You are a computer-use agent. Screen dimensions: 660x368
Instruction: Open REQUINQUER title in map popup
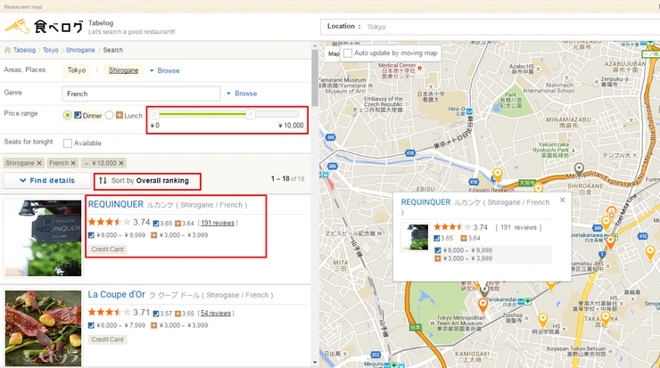pyautogui.click(x=425, y=202)
